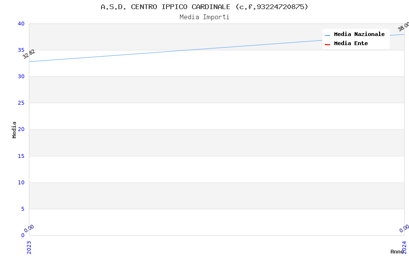This screenshot has width=409, height=264.
Task: Click the red Media Ente legend swatch
Action: 327,45
